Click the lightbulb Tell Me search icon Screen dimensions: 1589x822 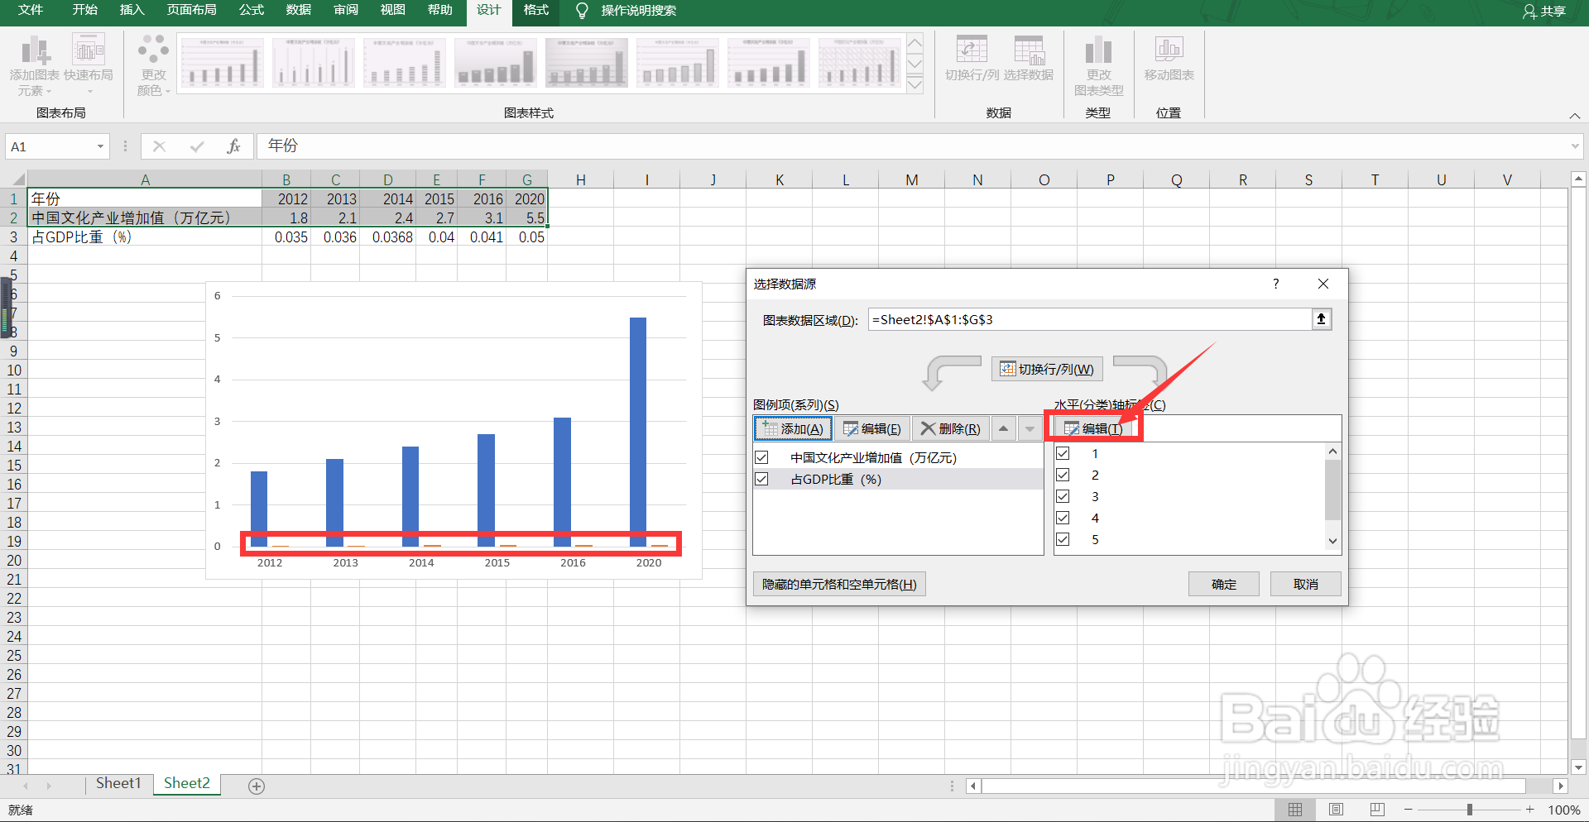click(x=582, y=11)
